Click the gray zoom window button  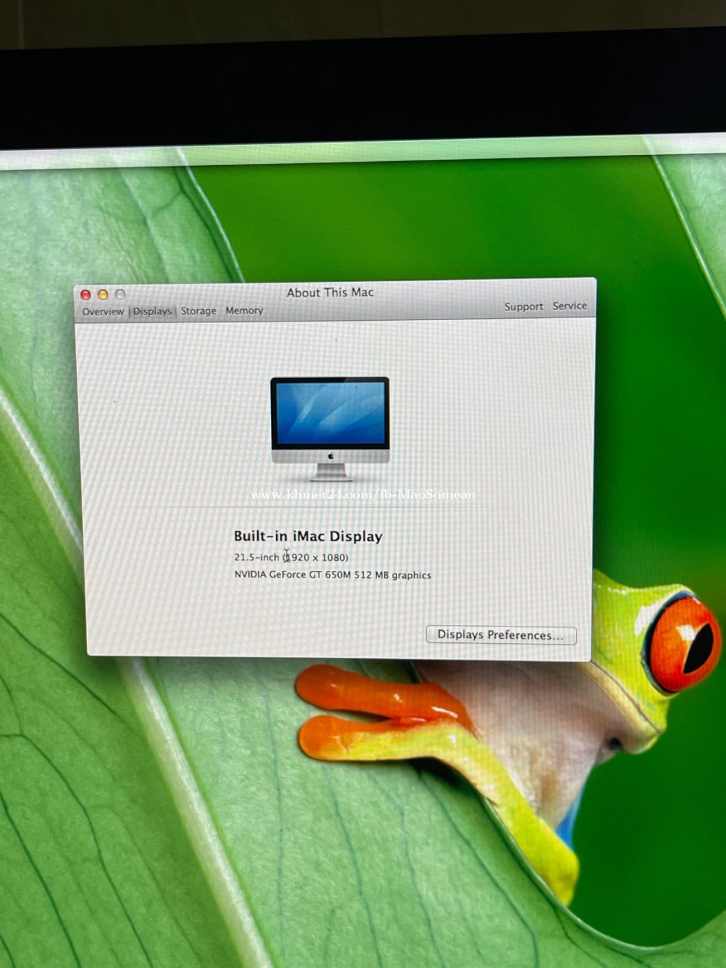(x=120, y=295)
